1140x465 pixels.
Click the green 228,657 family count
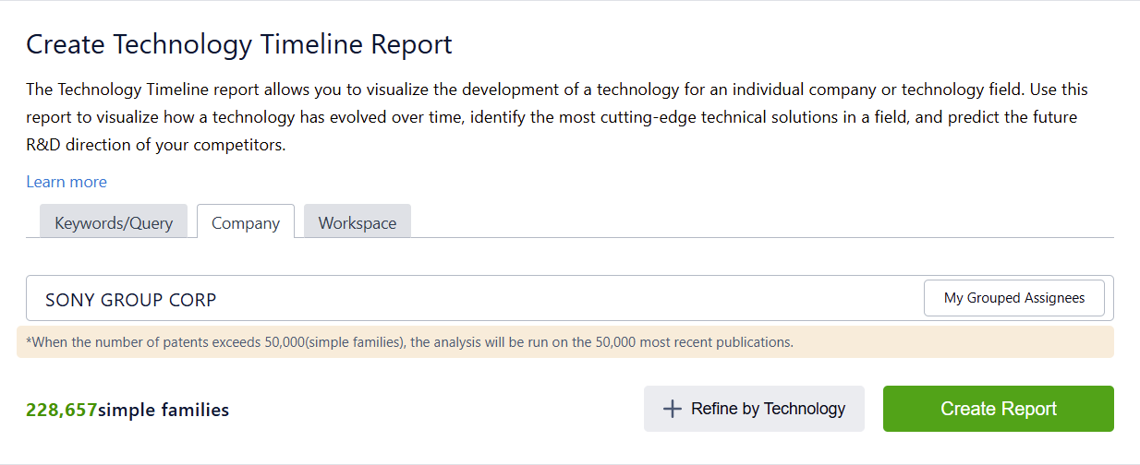pos(61,410)
